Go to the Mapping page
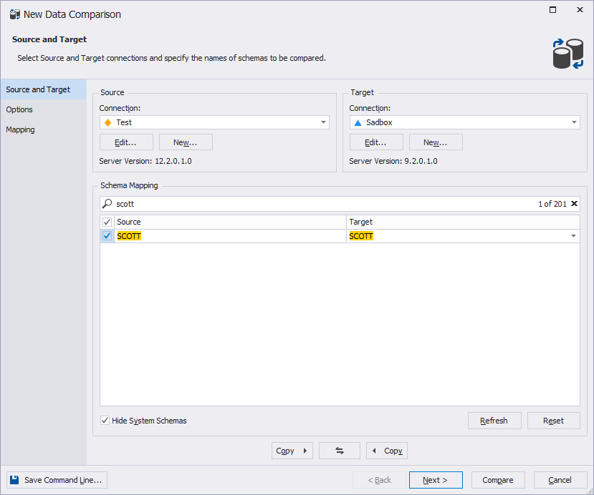The height and width of the screenshot is (495, 594). (20, 129)
